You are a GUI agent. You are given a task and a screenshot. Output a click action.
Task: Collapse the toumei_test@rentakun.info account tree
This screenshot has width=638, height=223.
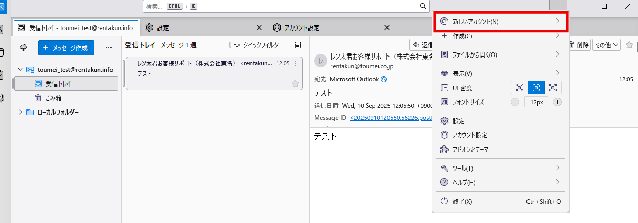(20, 70)
